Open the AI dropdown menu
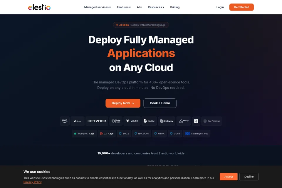The image size is (282, 188). [139, 7]
